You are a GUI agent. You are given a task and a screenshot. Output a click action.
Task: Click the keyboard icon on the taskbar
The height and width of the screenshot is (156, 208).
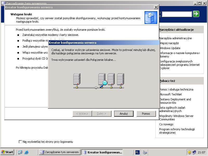point(145,152)
